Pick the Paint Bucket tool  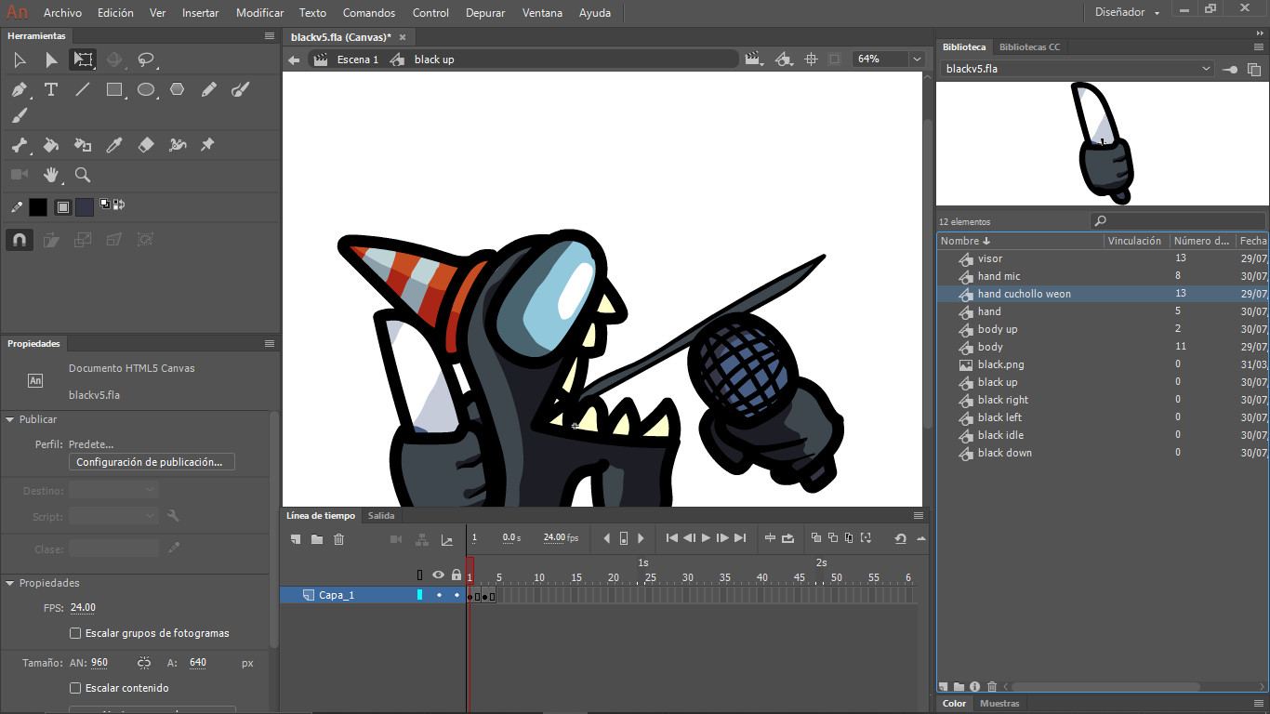point(51,145)
